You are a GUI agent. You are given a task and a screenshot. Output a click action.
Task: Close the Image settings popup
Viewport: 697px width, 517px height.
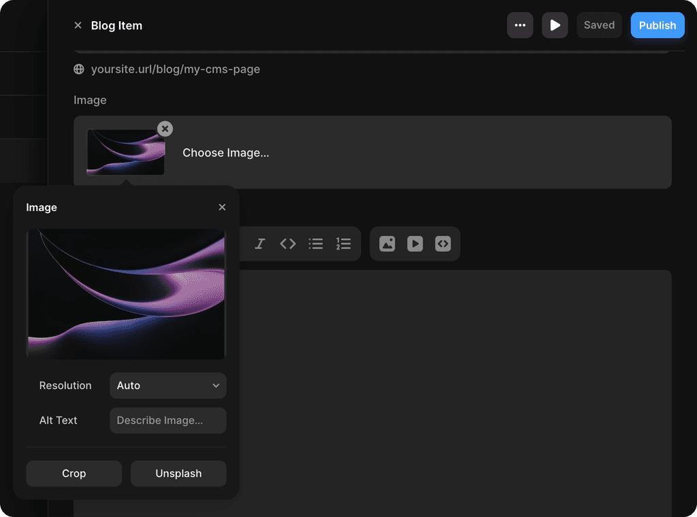click(222, 207)
